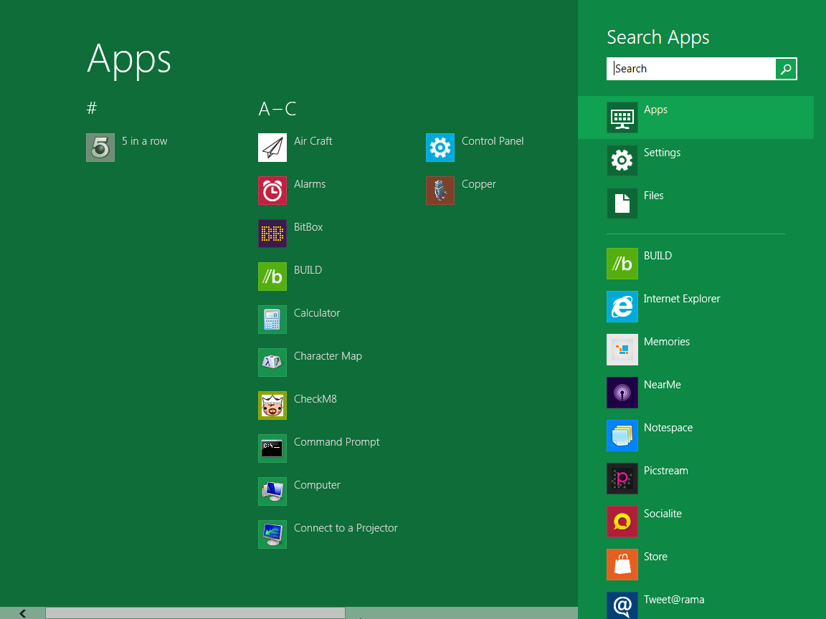Select the Apps search scope icon
The height and width of the screenshot is (619, 826).
click(x=622, y=117)
